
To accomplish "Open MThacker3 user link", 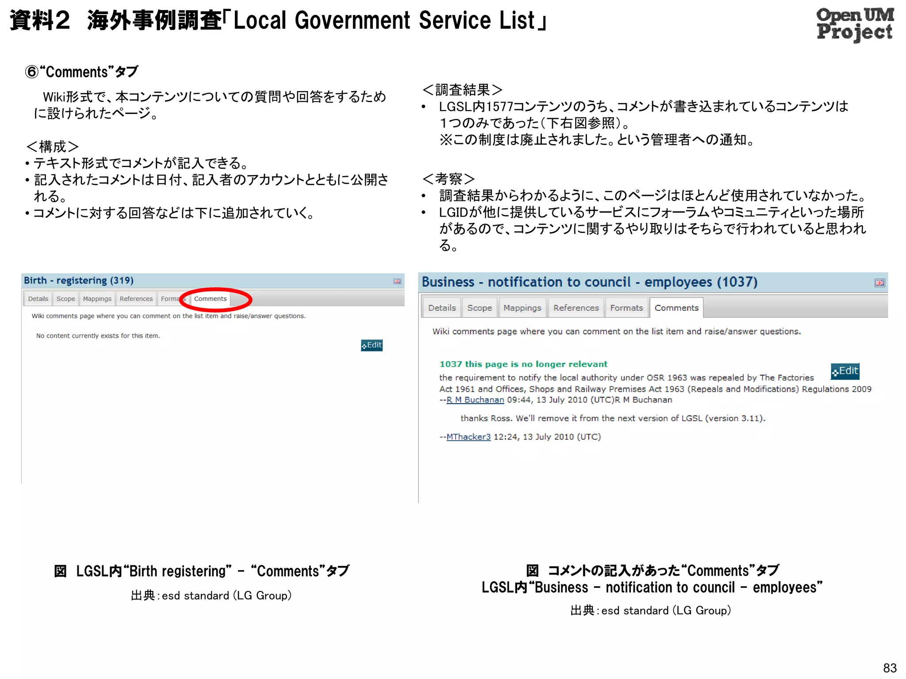I will 468,437.
